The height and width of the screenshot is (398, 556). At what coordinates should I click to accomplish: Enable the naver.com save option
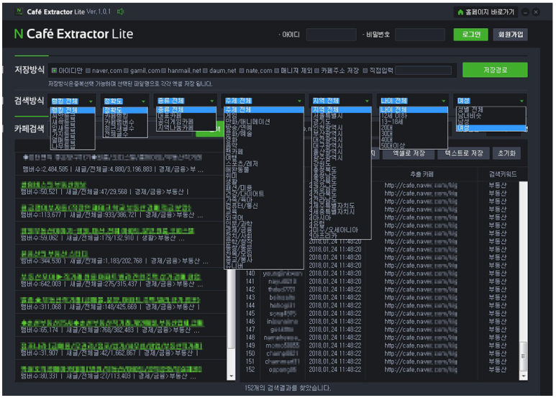point(88,71)
